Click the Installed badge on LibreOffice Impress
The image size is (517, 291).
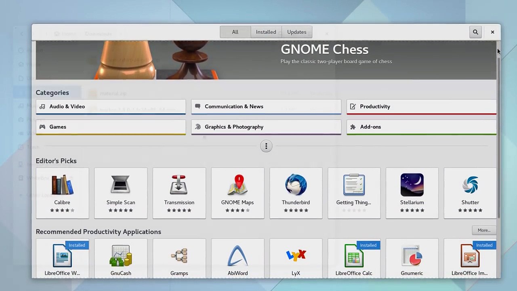coord(484,245)
